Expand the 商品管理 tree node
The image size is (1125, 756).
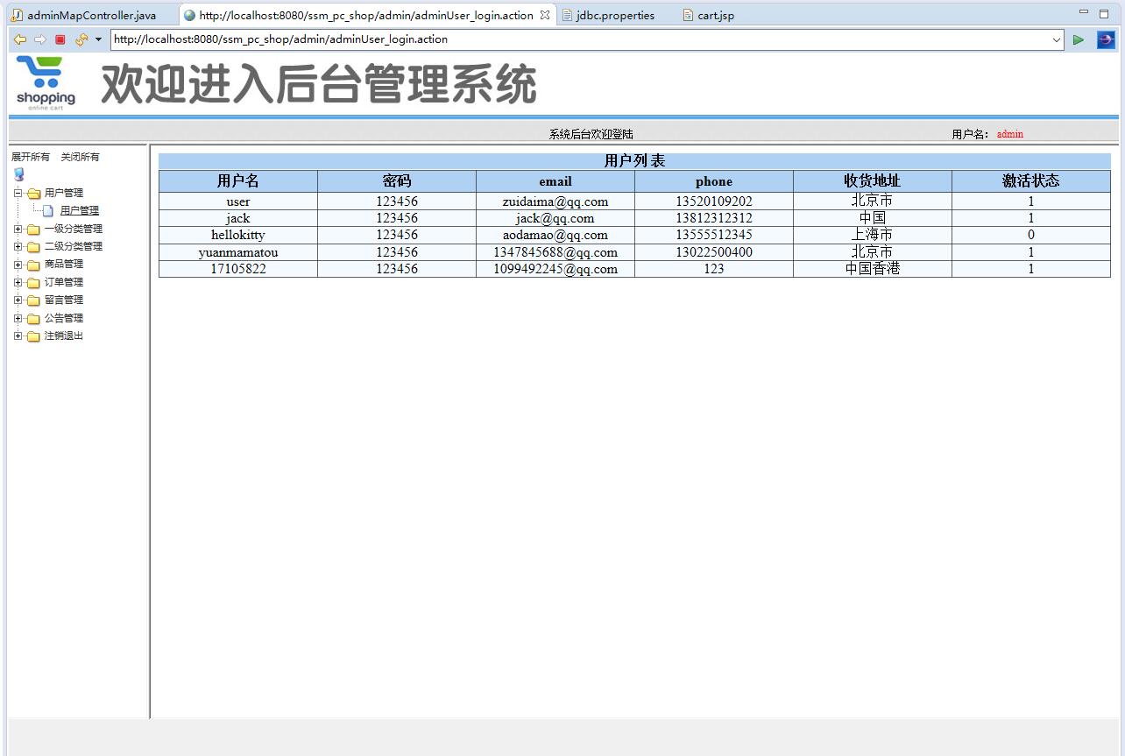(17, 264)
